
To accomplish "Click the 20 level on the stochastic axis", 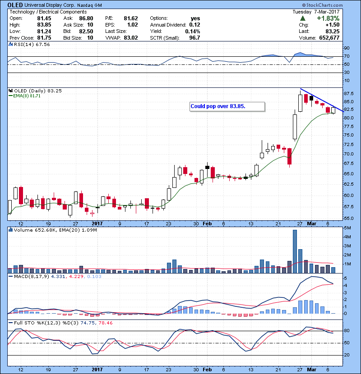I will click(x=347, y=355).
